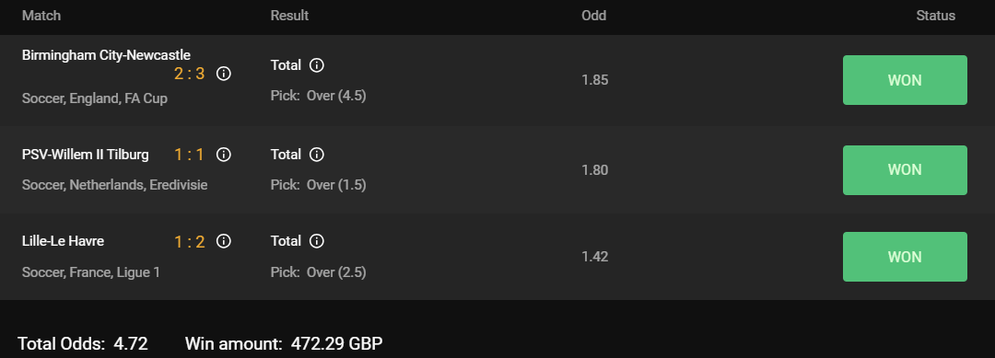Select the Odd column header
Screen dimensions: 995x358
(594, 16)
